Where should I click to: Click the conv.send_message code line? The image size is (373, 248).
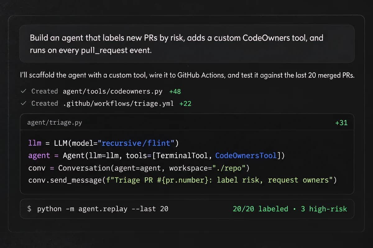click(x=182, y=180)
